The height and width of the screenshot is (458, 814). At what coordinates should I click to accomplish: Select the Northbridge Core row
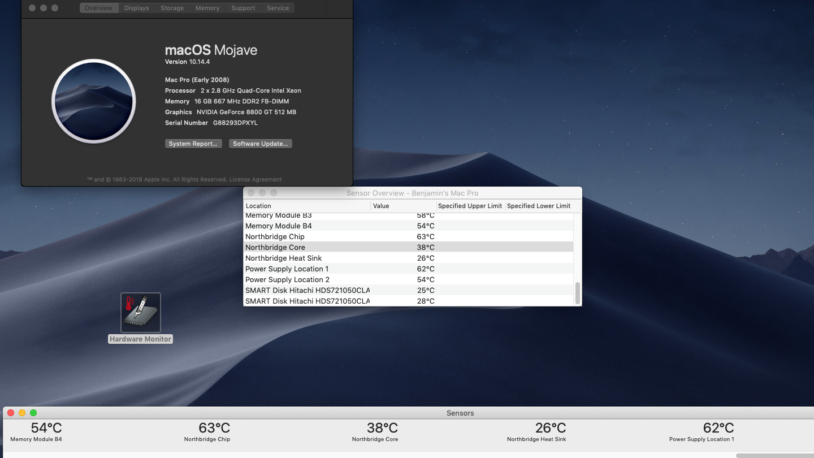pyautogui.click(x=408, y=247)
